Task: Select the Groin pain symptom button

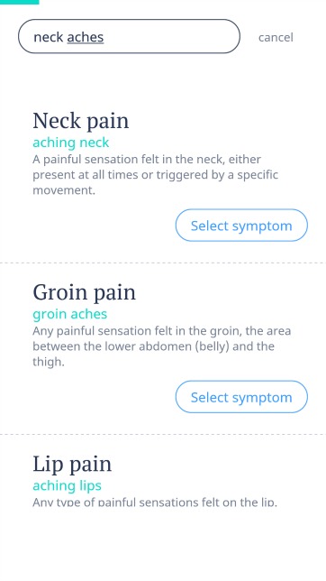Action: pos(241,397)
